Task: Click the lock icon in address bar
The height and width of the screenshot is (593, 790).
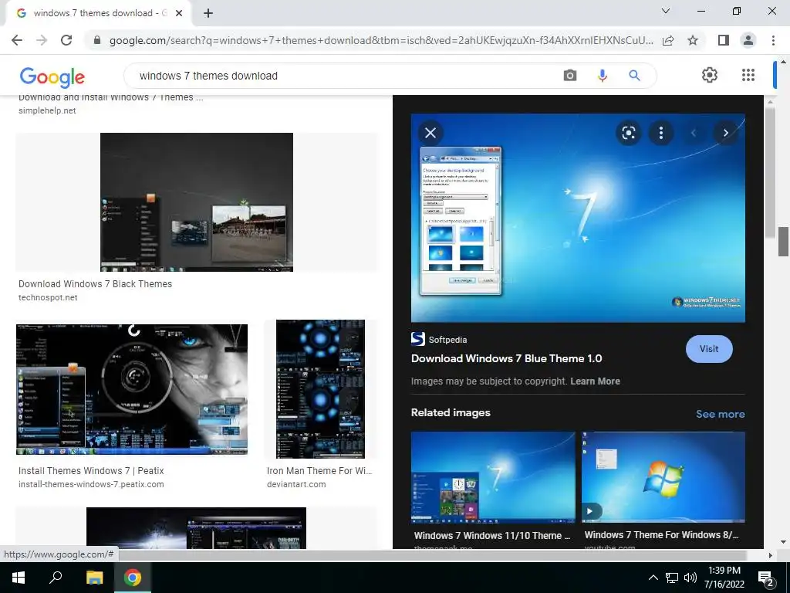Action: (97, 40)
